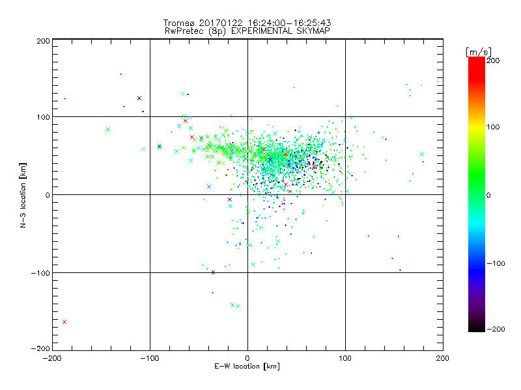This screenshot has width=521, height=390.
Task: Click the N-S axis tick label "-200"
Action: (x=40, y=348)
